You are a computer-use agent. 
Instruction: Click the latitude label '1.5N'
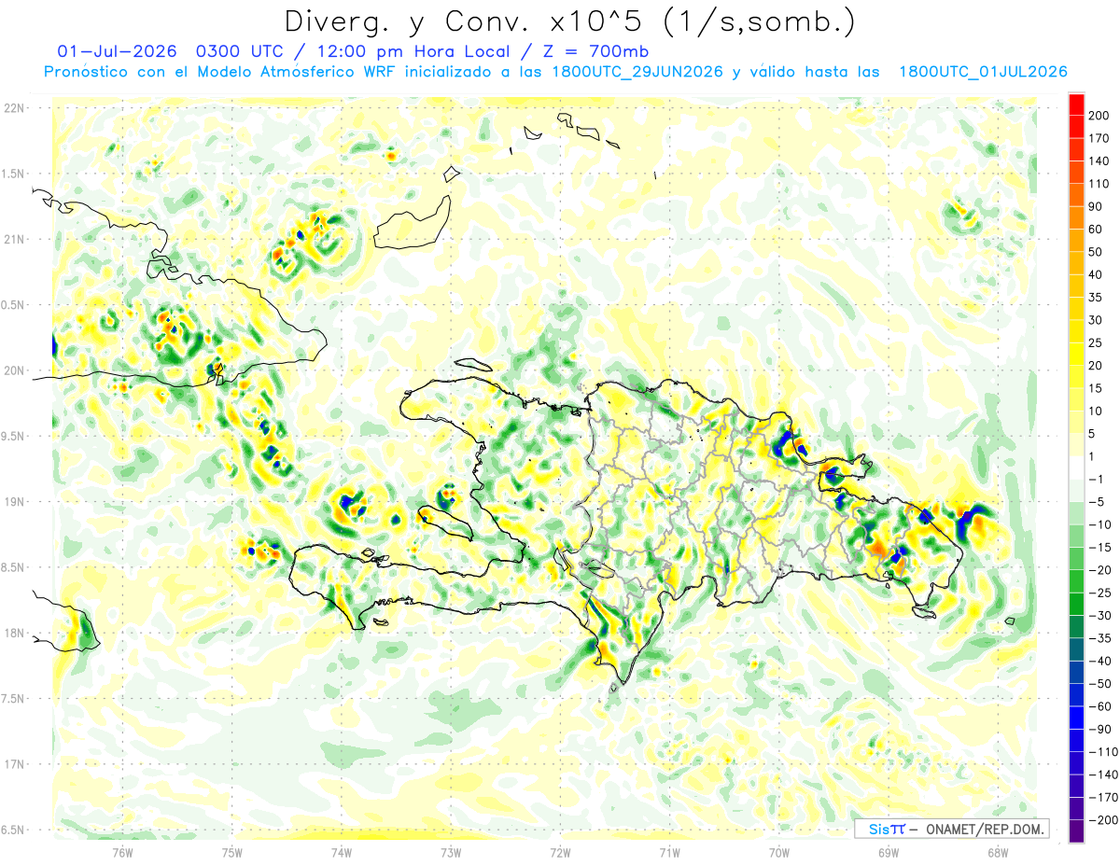click(x=14, y=174)
